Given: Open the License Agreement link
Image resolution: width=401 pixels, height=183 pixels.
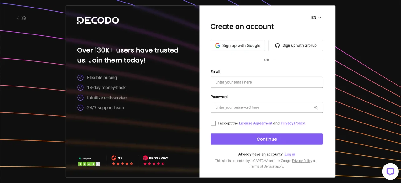Looking at the screenshot, I should point(255,123).
